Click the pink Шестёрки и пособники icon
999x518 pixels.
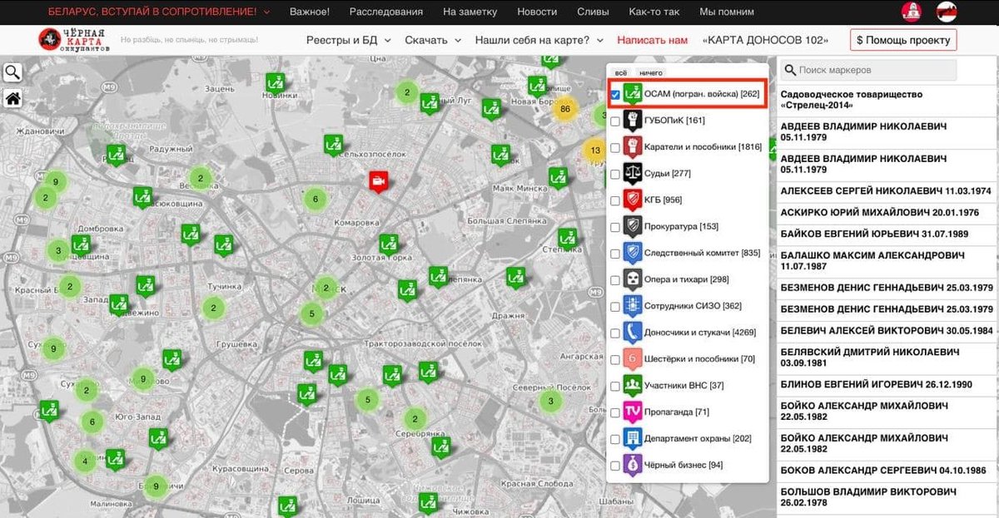click(x=633, y=359)
